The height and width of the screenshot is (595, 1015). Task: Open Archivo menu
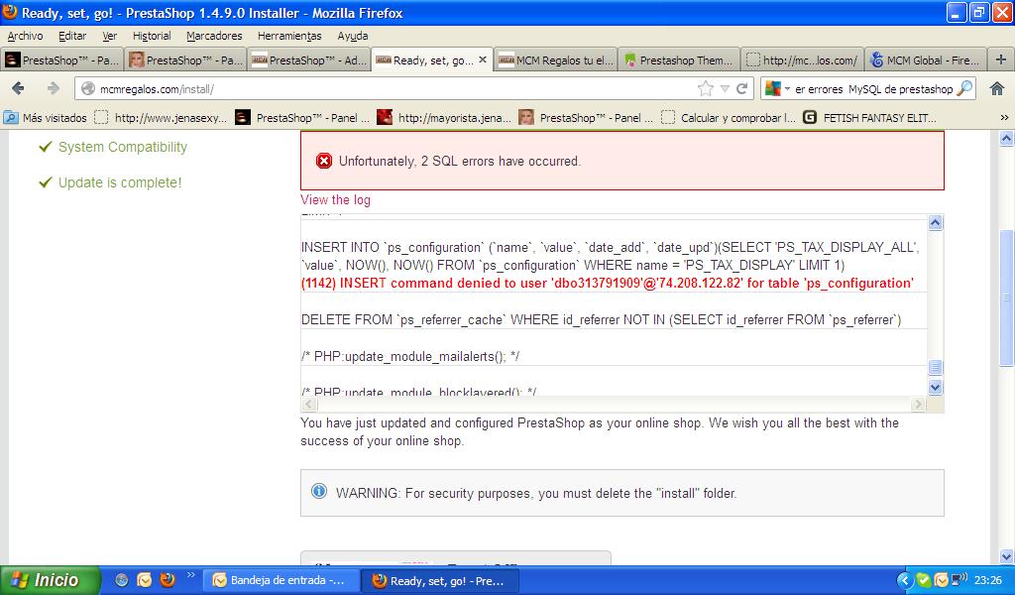tap(25, 36)
